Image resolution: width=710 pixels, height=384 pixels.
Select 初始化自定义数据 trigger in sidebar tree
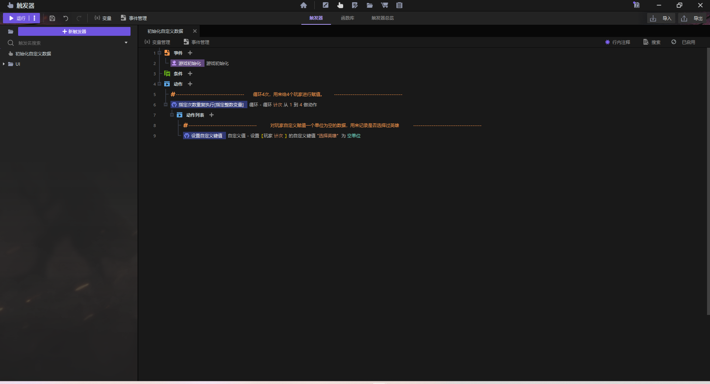pyautogui.click(x=33, y=54)
